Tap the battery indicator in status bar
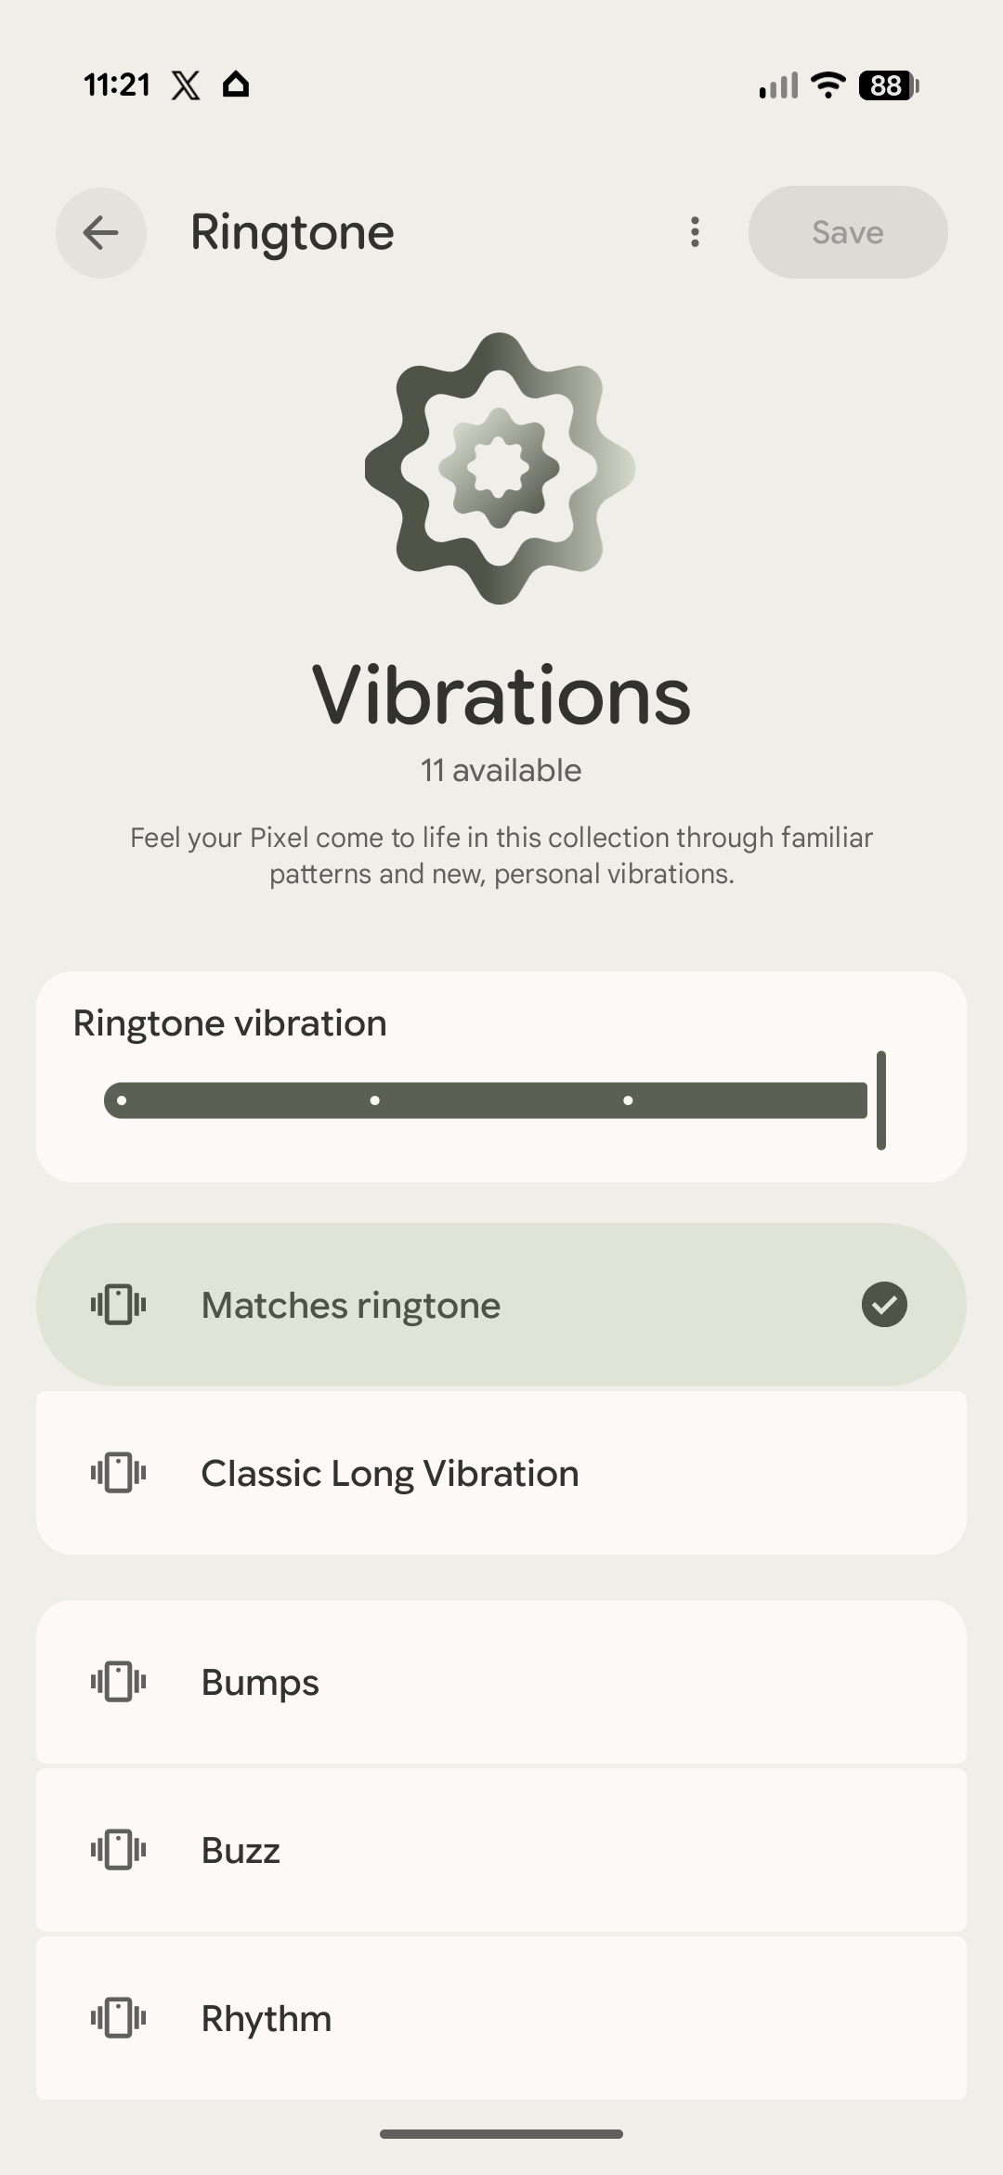The image size is (1003, 2175). (889, 85)
